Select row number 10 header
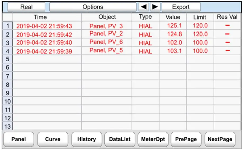The image size is (244, 150). (8, 101)
